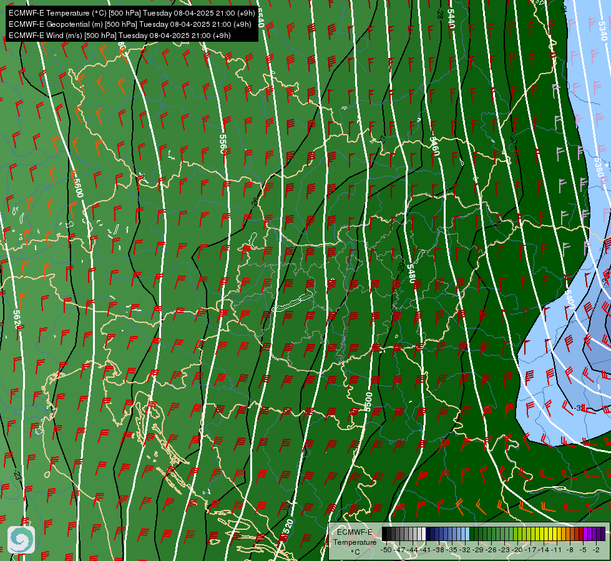Click the yellow swatch above -14 in the legend
This screenshot has height=561, width=611.
(x=546, y=534)
